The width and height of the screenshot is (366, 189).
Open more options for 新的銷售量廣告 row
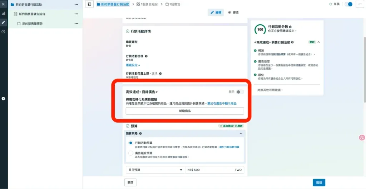(x=76, y=24)
